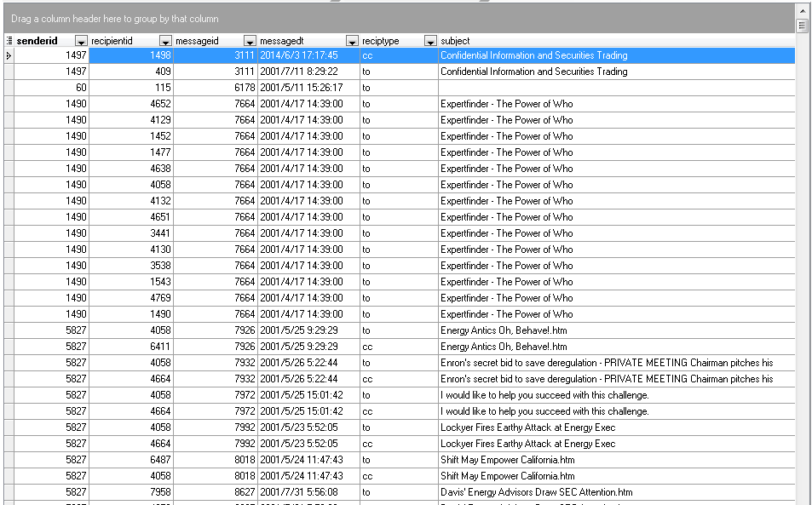812x505 pixels.
Task: Click the senderid header grip icon
Action: [x=9, y=41]
